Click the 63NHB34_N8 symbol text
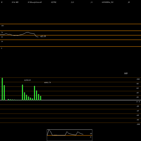The width and height of the screenshot is (141, 141). (107, 2)
